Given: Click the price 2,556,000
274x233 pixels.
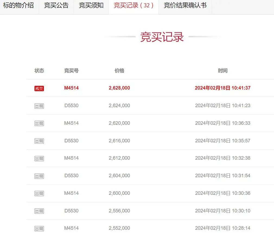Looking at the screenshot, I should point(119,211).
